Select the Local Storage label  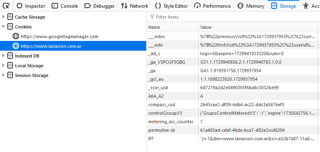[x=29, y=66]
